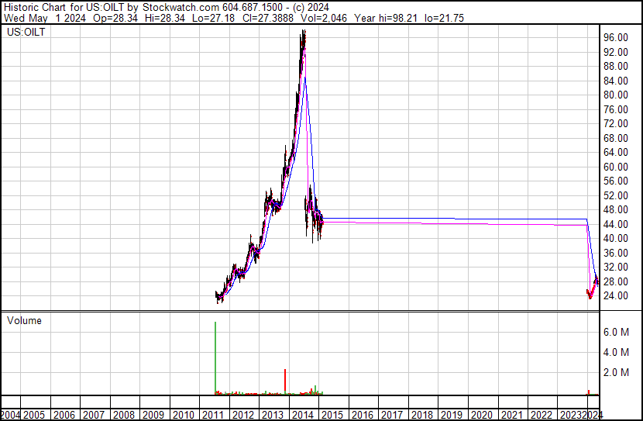Screen dimensions: 643x421
Task: Click the tall green 2011 volume spike
Action: point(215,358)
